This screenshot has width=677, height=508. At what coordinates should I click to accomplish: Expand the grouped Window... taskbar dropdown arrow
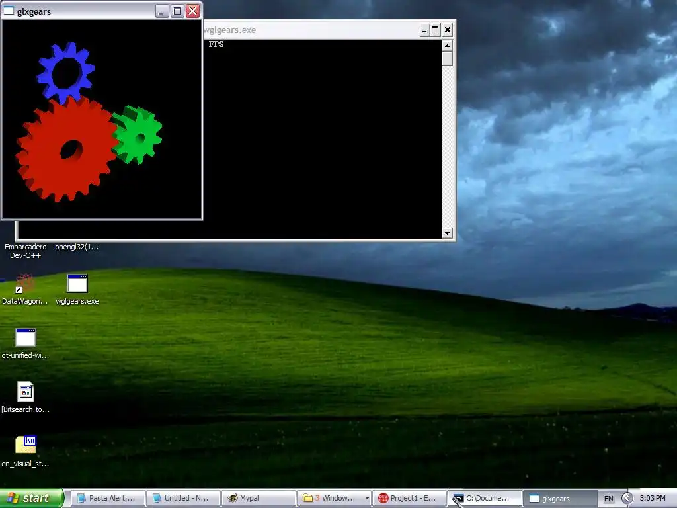click(x=367, y=499)
